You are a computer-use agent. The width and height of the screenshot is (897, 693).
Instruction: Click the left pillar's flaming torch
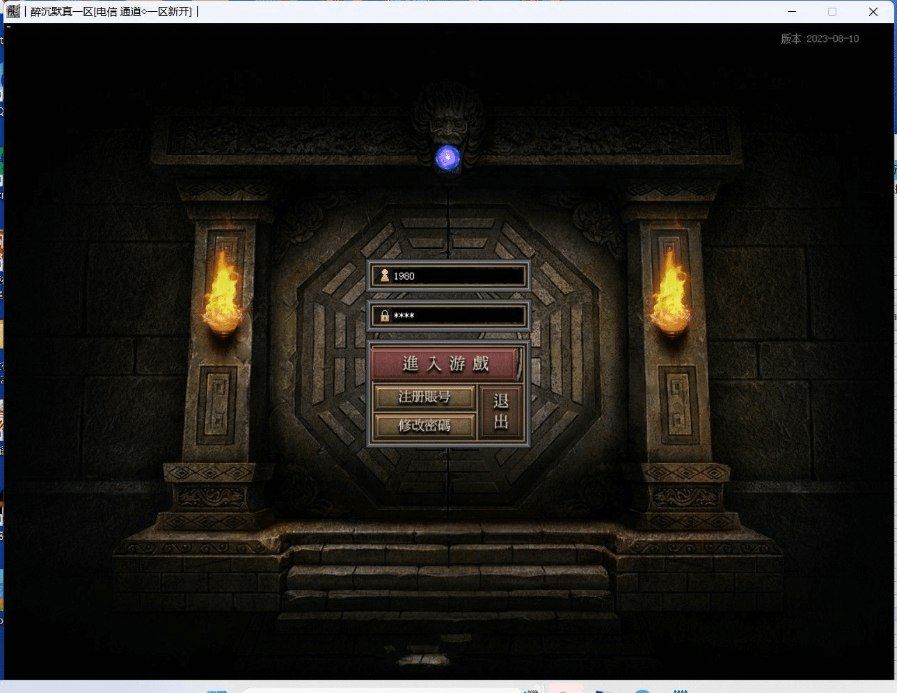pyautogui.click(x=223, y=296)
